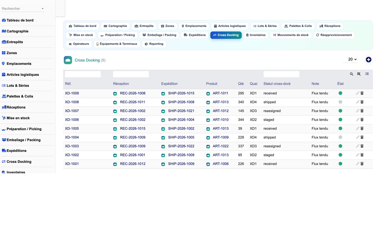The height and width of the screenshot is (236, 381).
Task: Open the Mouvements de stock tab
Action: pyautogui.click(x=291, y=35)
